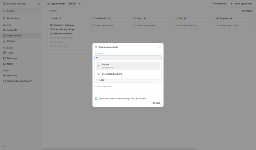Select Opportunities in the sidebar
The image size is (256, 150).
[x=21, y=35]
